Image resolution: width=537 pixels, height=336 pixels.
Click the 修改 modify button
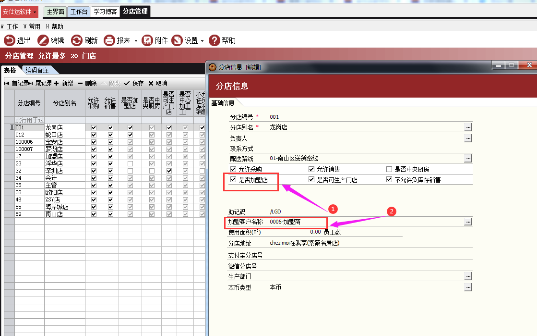(111, 84)
